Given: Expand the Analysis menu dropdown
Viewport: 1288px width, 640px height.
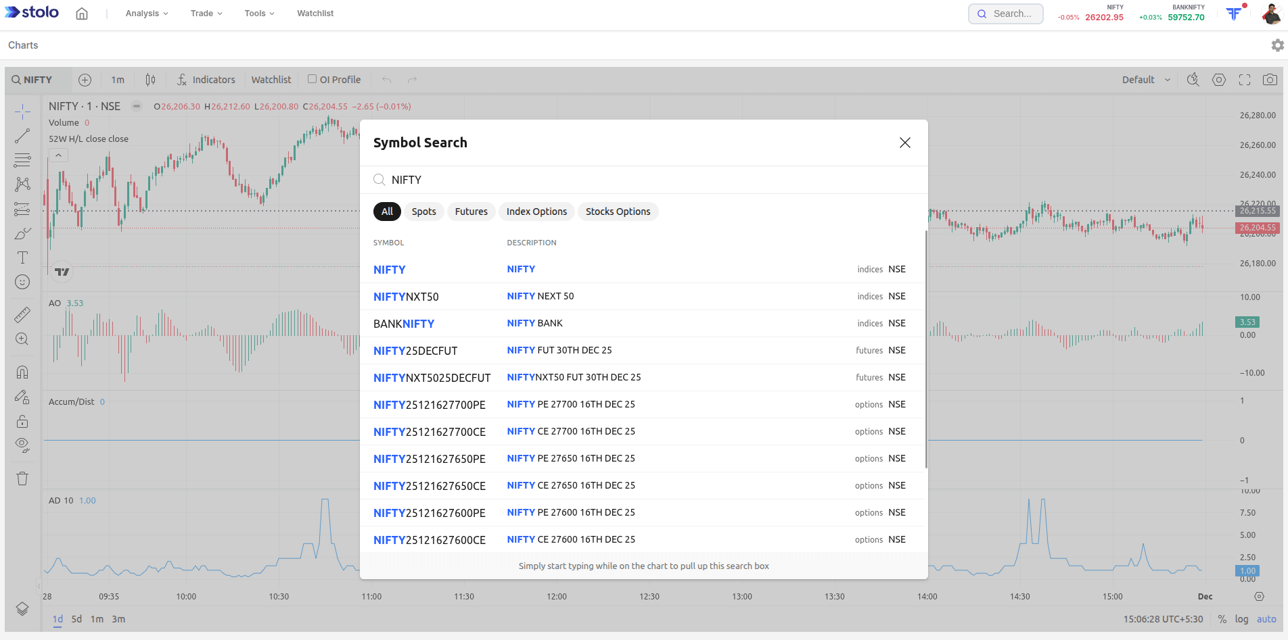Looking at the screenshot, I should click(146, 14).
